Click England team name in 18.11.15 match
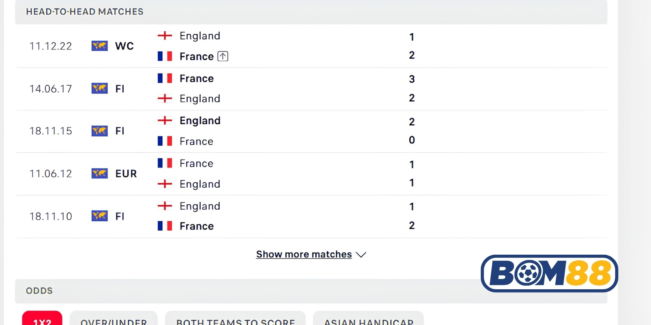The image size is (651, 325). [200, 121]
